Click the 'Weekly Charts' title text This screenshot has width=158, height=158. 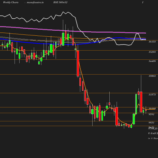11,2
